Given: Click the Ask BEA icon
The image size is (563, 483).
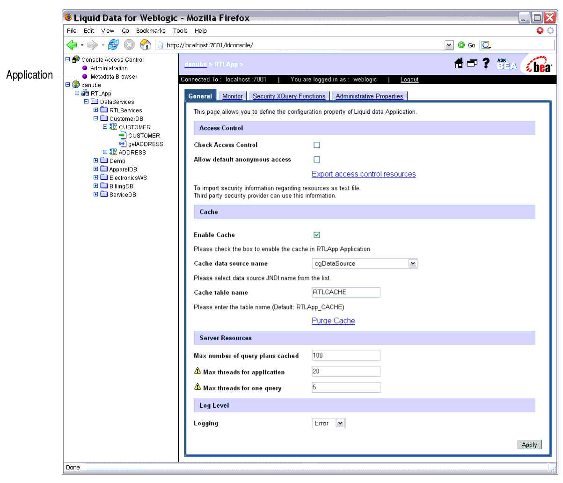Looking at the screenshot, I should click(x=506, y=64).
